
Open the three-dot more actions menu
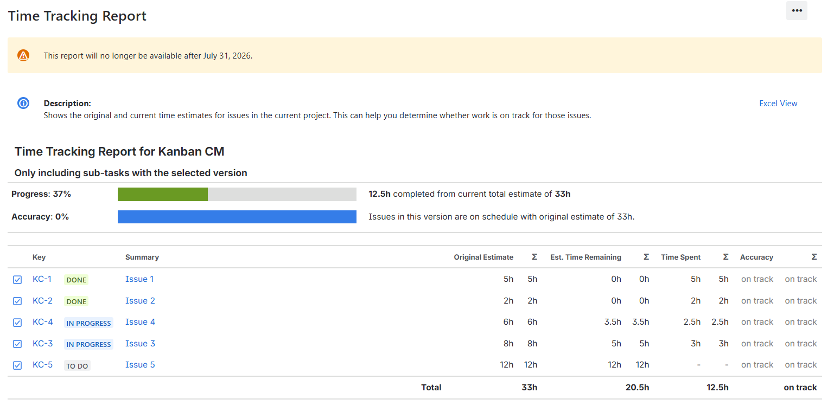797,10
